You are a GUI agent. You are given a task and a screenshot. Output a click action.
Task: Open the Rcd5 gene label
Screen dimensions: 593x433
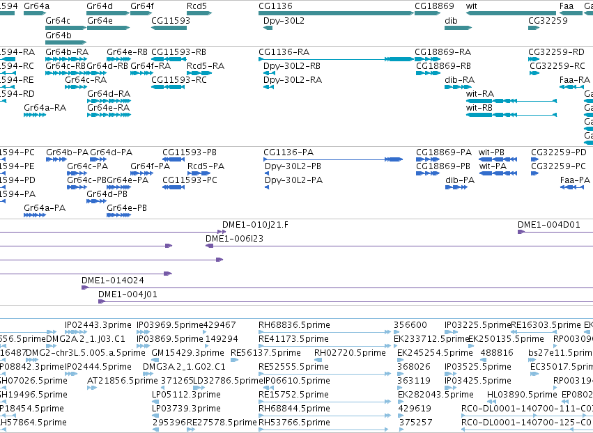197,6
